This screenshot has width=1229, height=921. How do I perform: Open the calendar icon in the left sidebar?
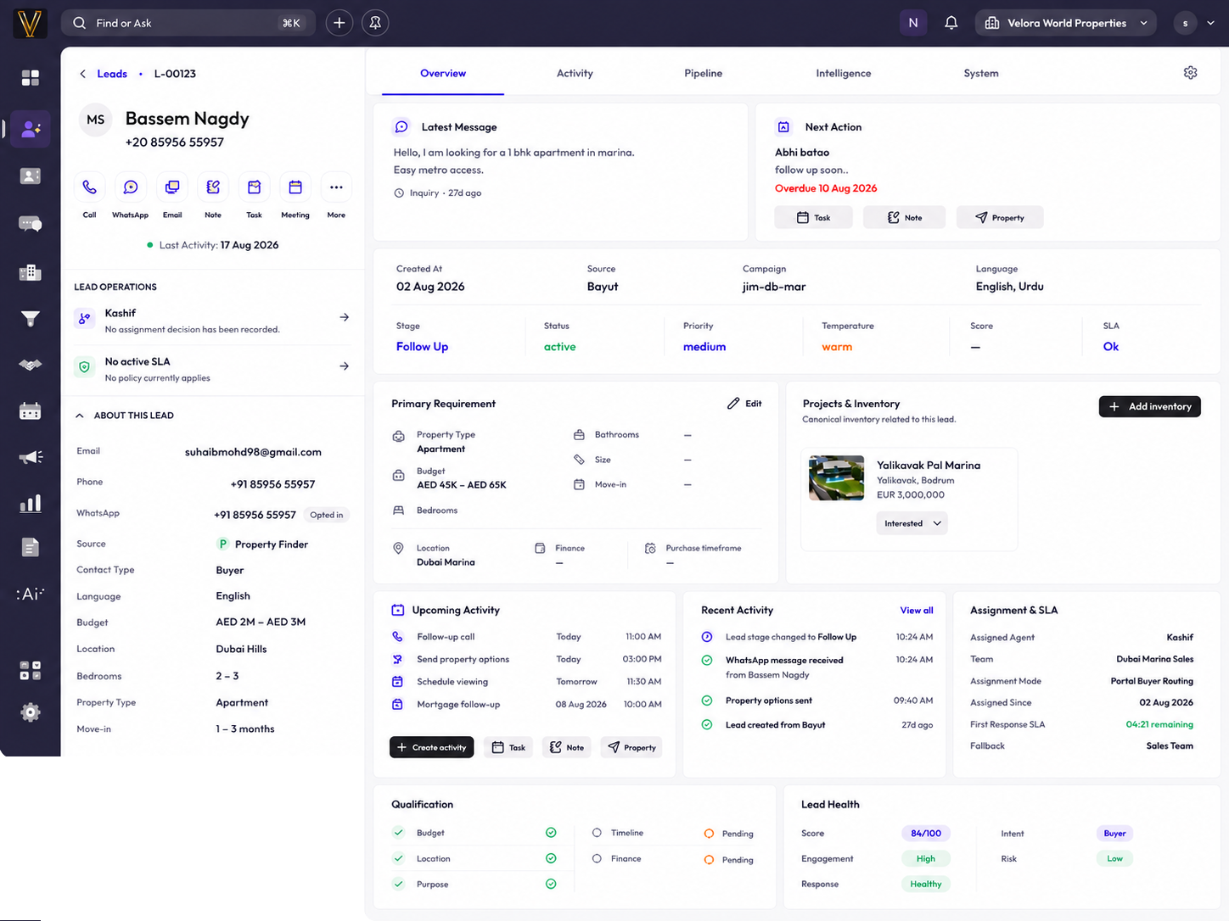pos(31,411)
